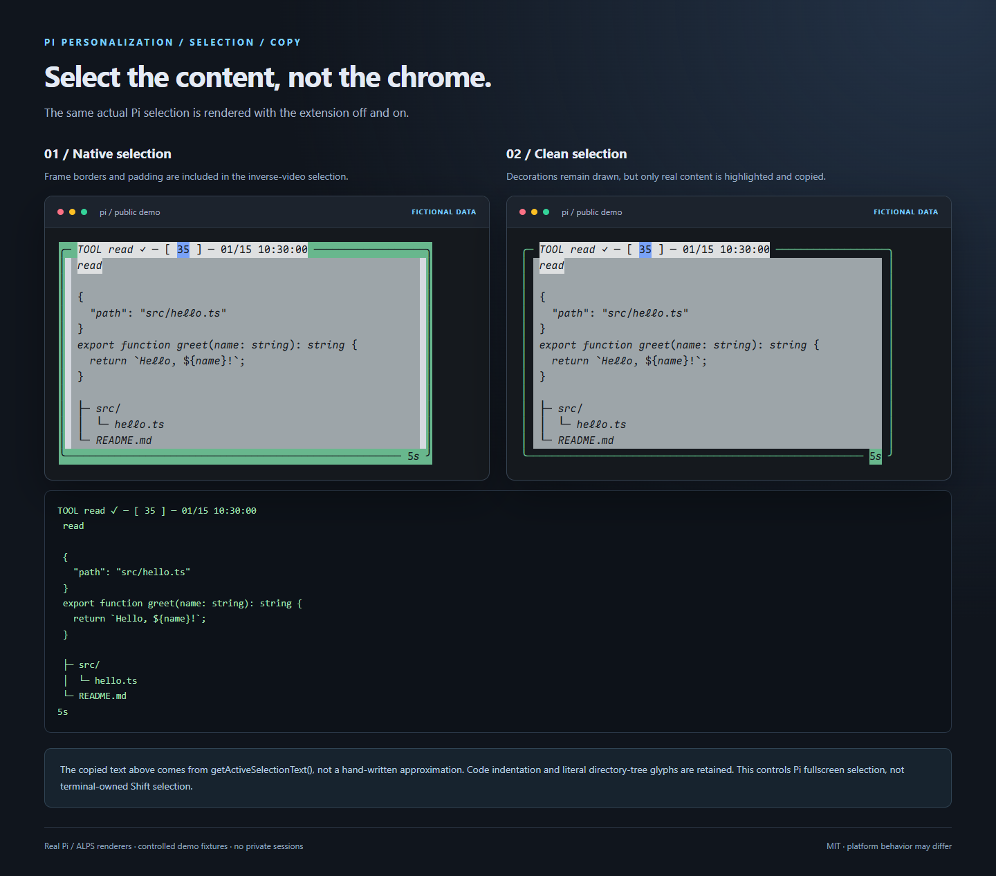Click the description starting "Decorations remain drawn"
Screen dimensions: 996x876
666,176
